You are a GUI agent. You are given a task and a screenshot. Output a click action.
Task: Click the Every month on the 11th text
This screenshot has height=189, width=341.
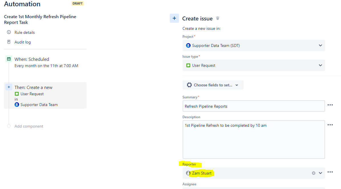(x=46, y=66)
